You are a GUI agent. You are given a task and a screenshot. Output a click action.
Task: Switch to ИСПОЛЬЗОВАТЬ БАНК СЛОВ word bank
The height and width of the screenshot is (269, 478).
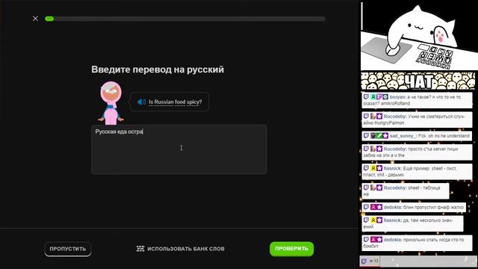tap(181, 249)
